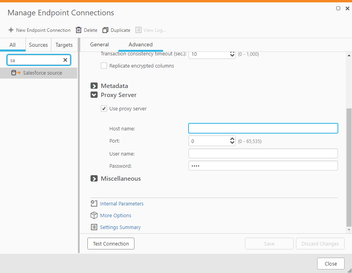Uncheck the Use proxy server checkbox
Image resolution: width=352 pixels, height=273 pixels.
coord(104,109)
